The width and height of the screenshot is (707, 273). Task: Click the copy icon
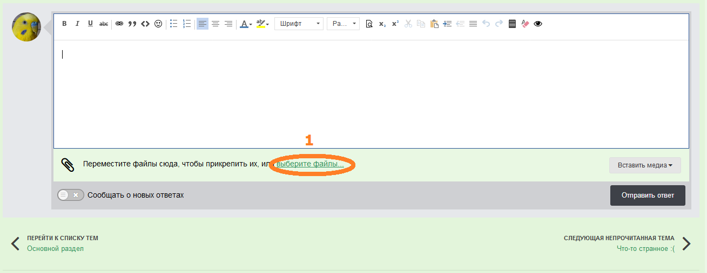coord(421,24)
